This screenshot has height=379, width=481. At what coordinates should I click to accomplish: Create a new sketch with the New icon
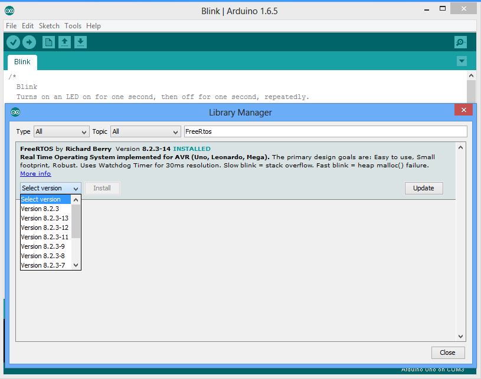coord(48,42)
